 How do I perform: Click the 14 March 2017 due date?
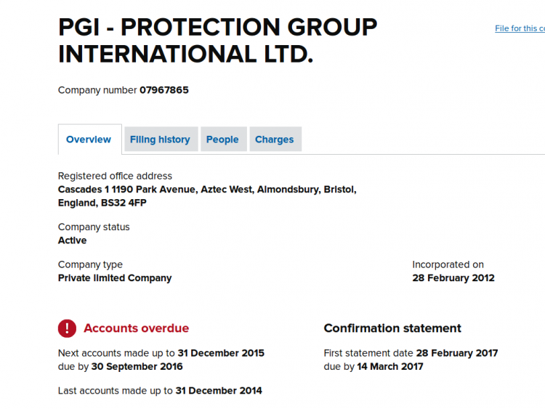click(x=390, y=367)
